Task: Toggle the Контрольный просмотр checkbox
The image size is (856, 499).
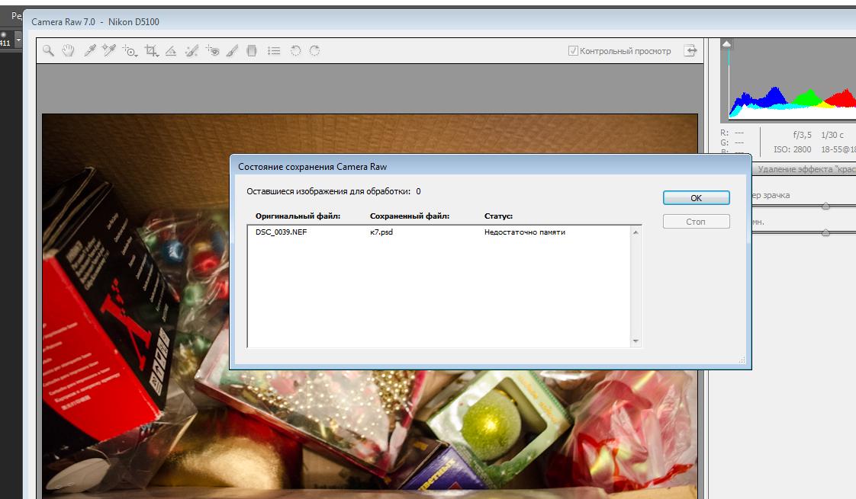Action: click(x=574, y=51)
